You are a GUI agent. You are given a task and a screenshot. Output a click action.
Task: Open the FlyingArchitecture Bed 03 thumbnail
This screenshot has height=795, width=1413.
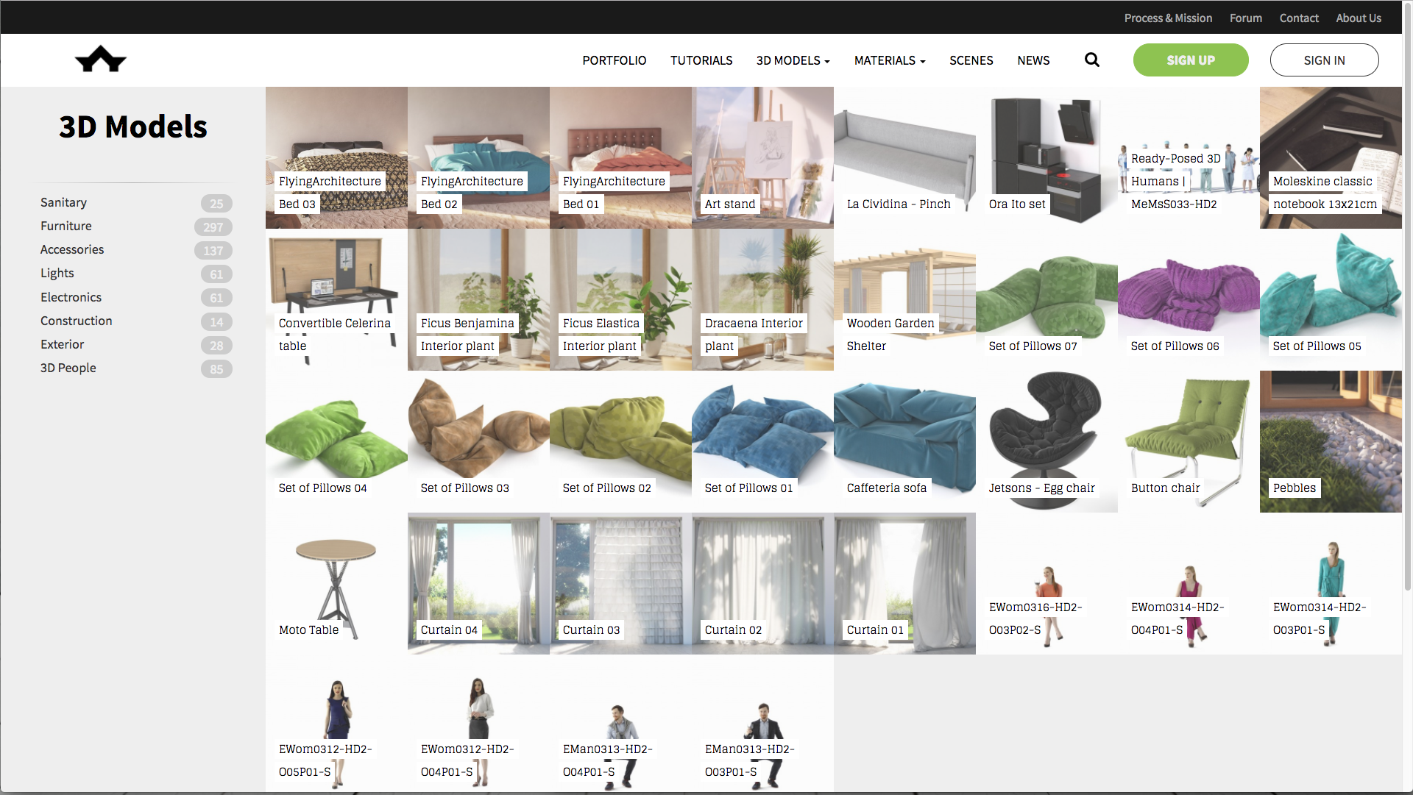coord(336,157)
